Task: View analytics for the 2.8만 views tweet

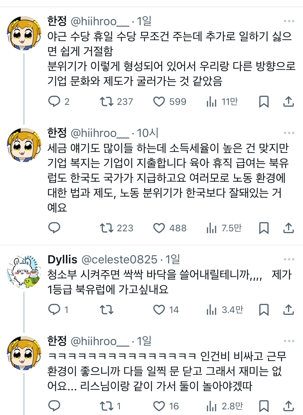Action: point(212,406)
